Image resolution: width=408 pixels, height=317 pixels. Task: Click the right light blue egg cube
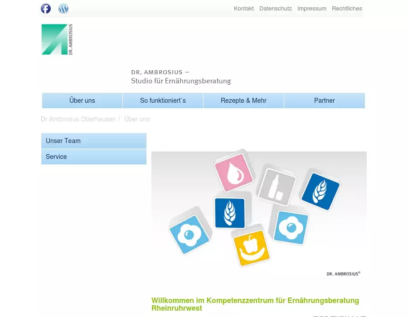(x=291, y=227)
